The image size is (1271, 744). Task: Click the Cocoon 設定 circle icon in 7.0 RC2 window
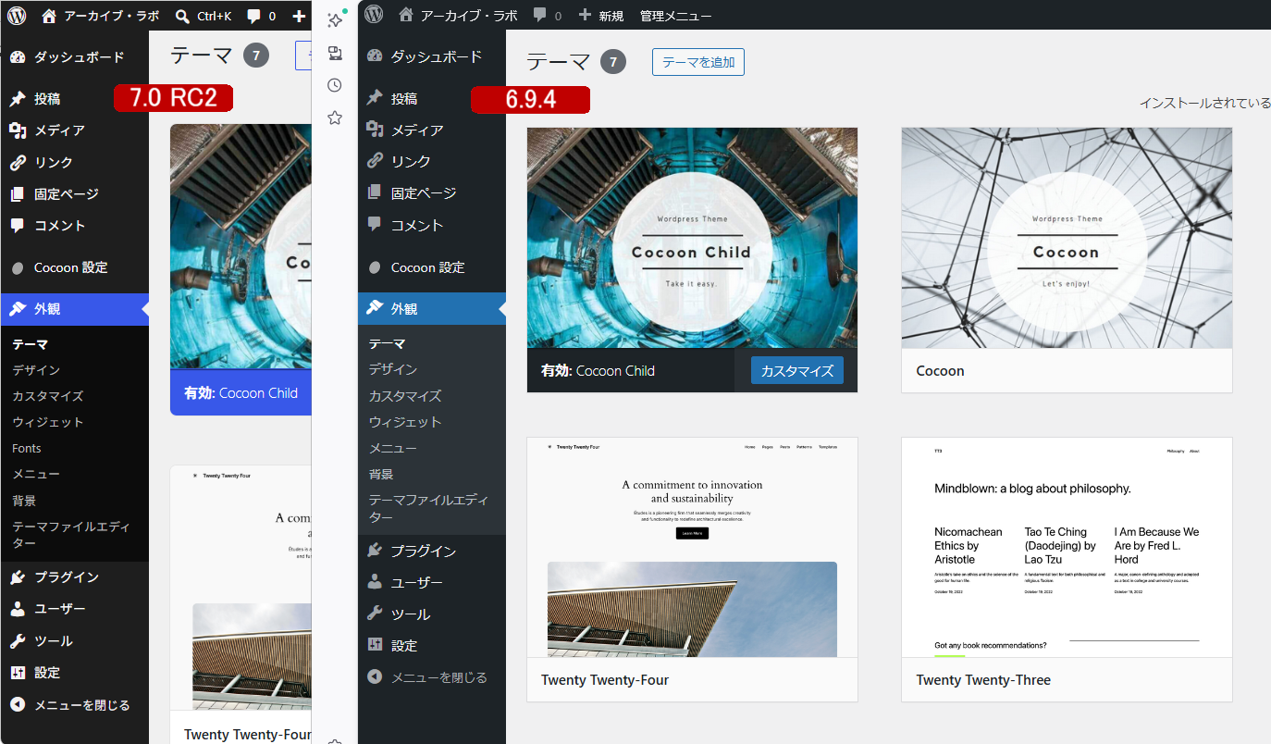17,267
